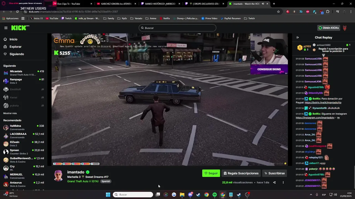
Task: Bookmark this page with the star icon
Action: coord(278,12)
